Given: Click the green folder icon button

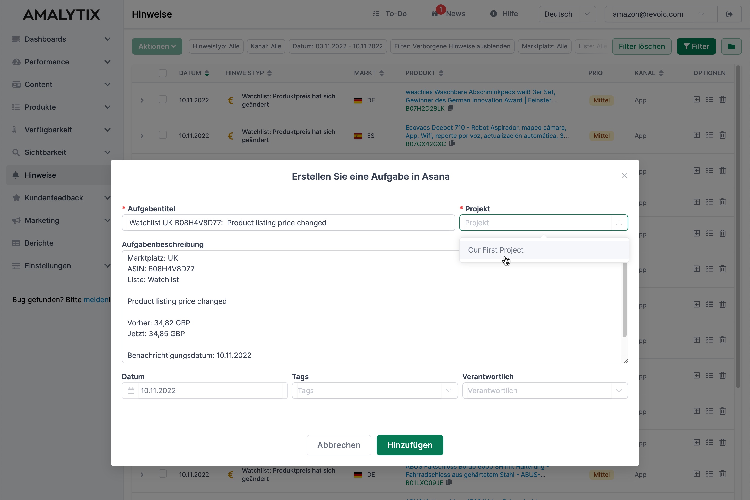Looking at the screenshot, I should [731, 46].
